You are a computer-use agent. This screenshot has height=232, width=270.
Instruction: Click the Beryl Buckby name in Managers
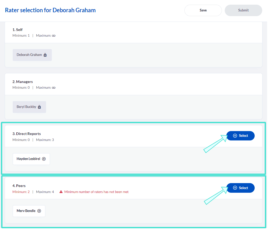26,107
